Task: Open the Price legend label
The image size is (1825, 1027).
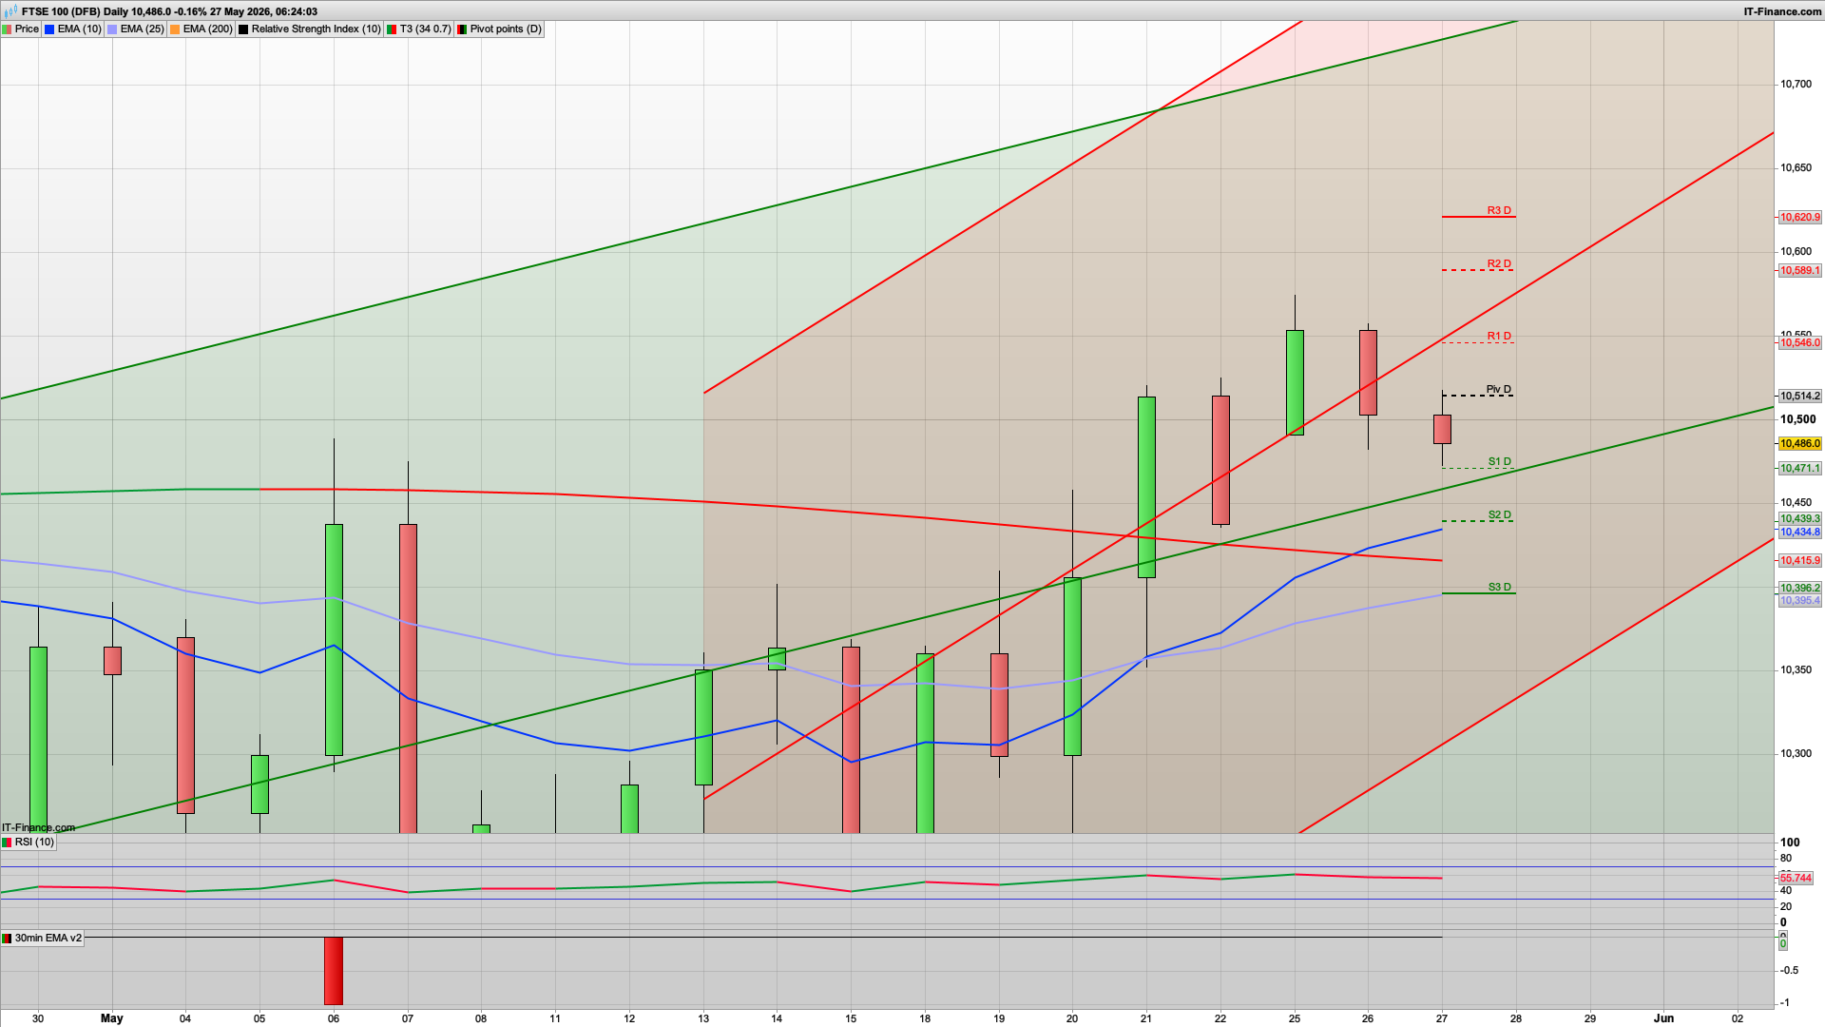Action: (27, 29)
